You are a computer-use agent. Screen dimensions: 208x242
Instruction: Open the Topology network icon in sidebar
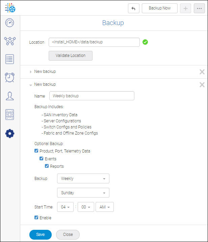[x=10, y=41]
